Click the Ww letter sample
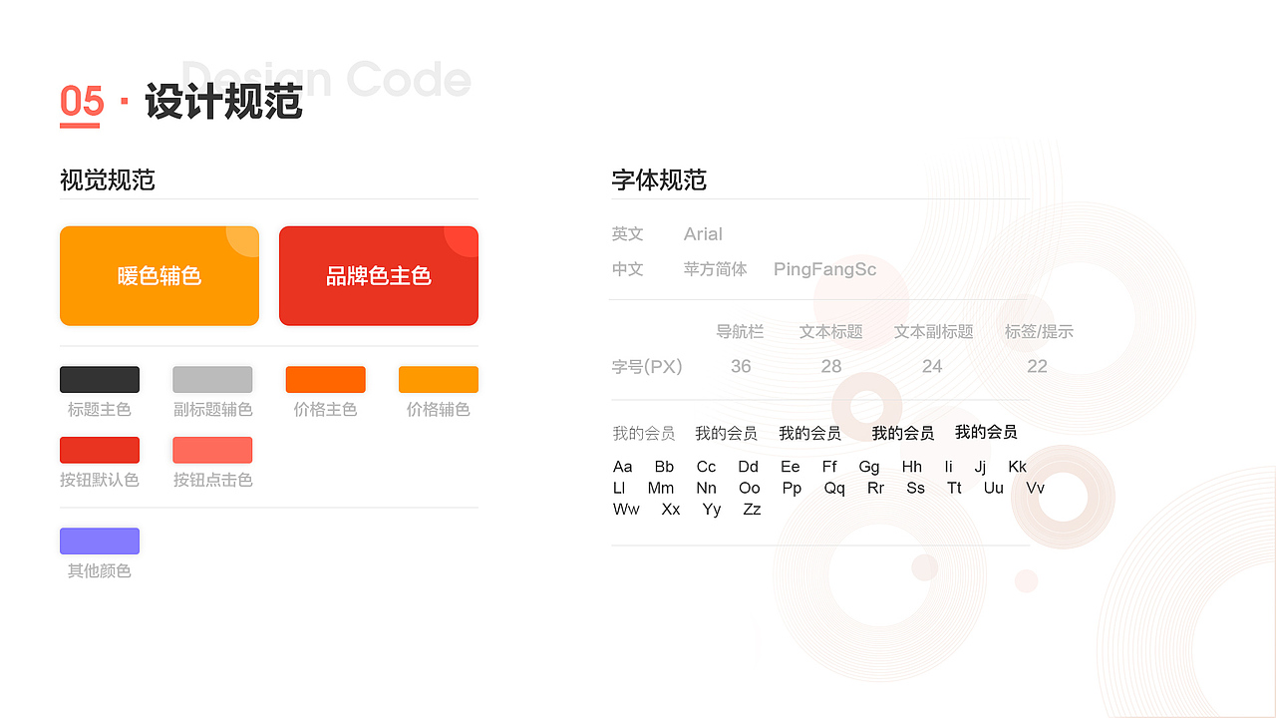1276x718 pixels. tap(627, 510)
